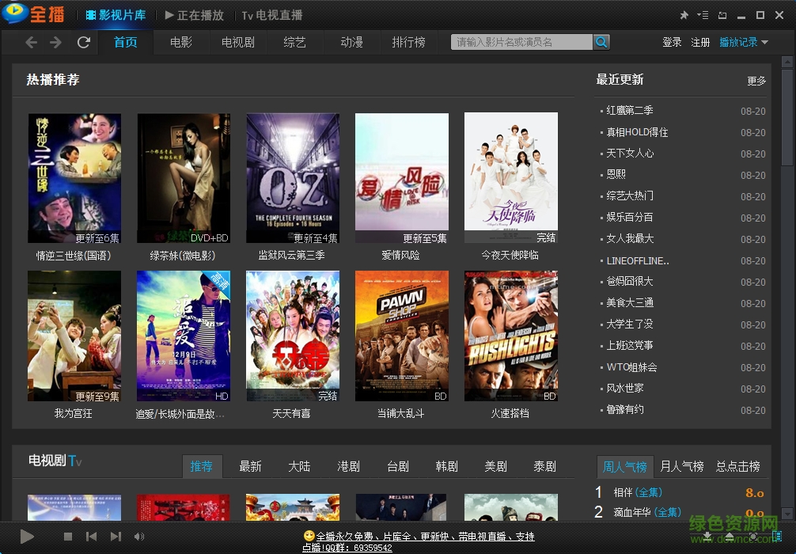Viewport: 796px width, 554px height.
Task: Open the OZ 监狱风云第三季 poster
Action: (x=293, y=178)
